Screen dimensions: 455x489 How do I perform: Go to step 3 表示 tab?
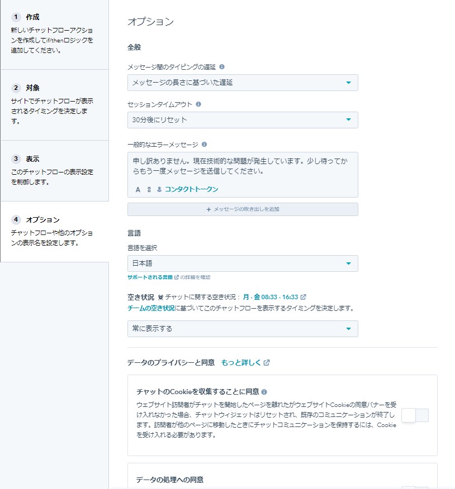[54, 171]
